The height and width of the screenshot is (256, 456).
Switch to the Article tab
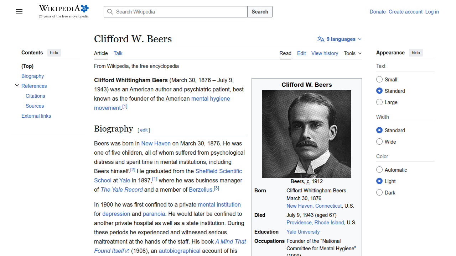[101, 53]
